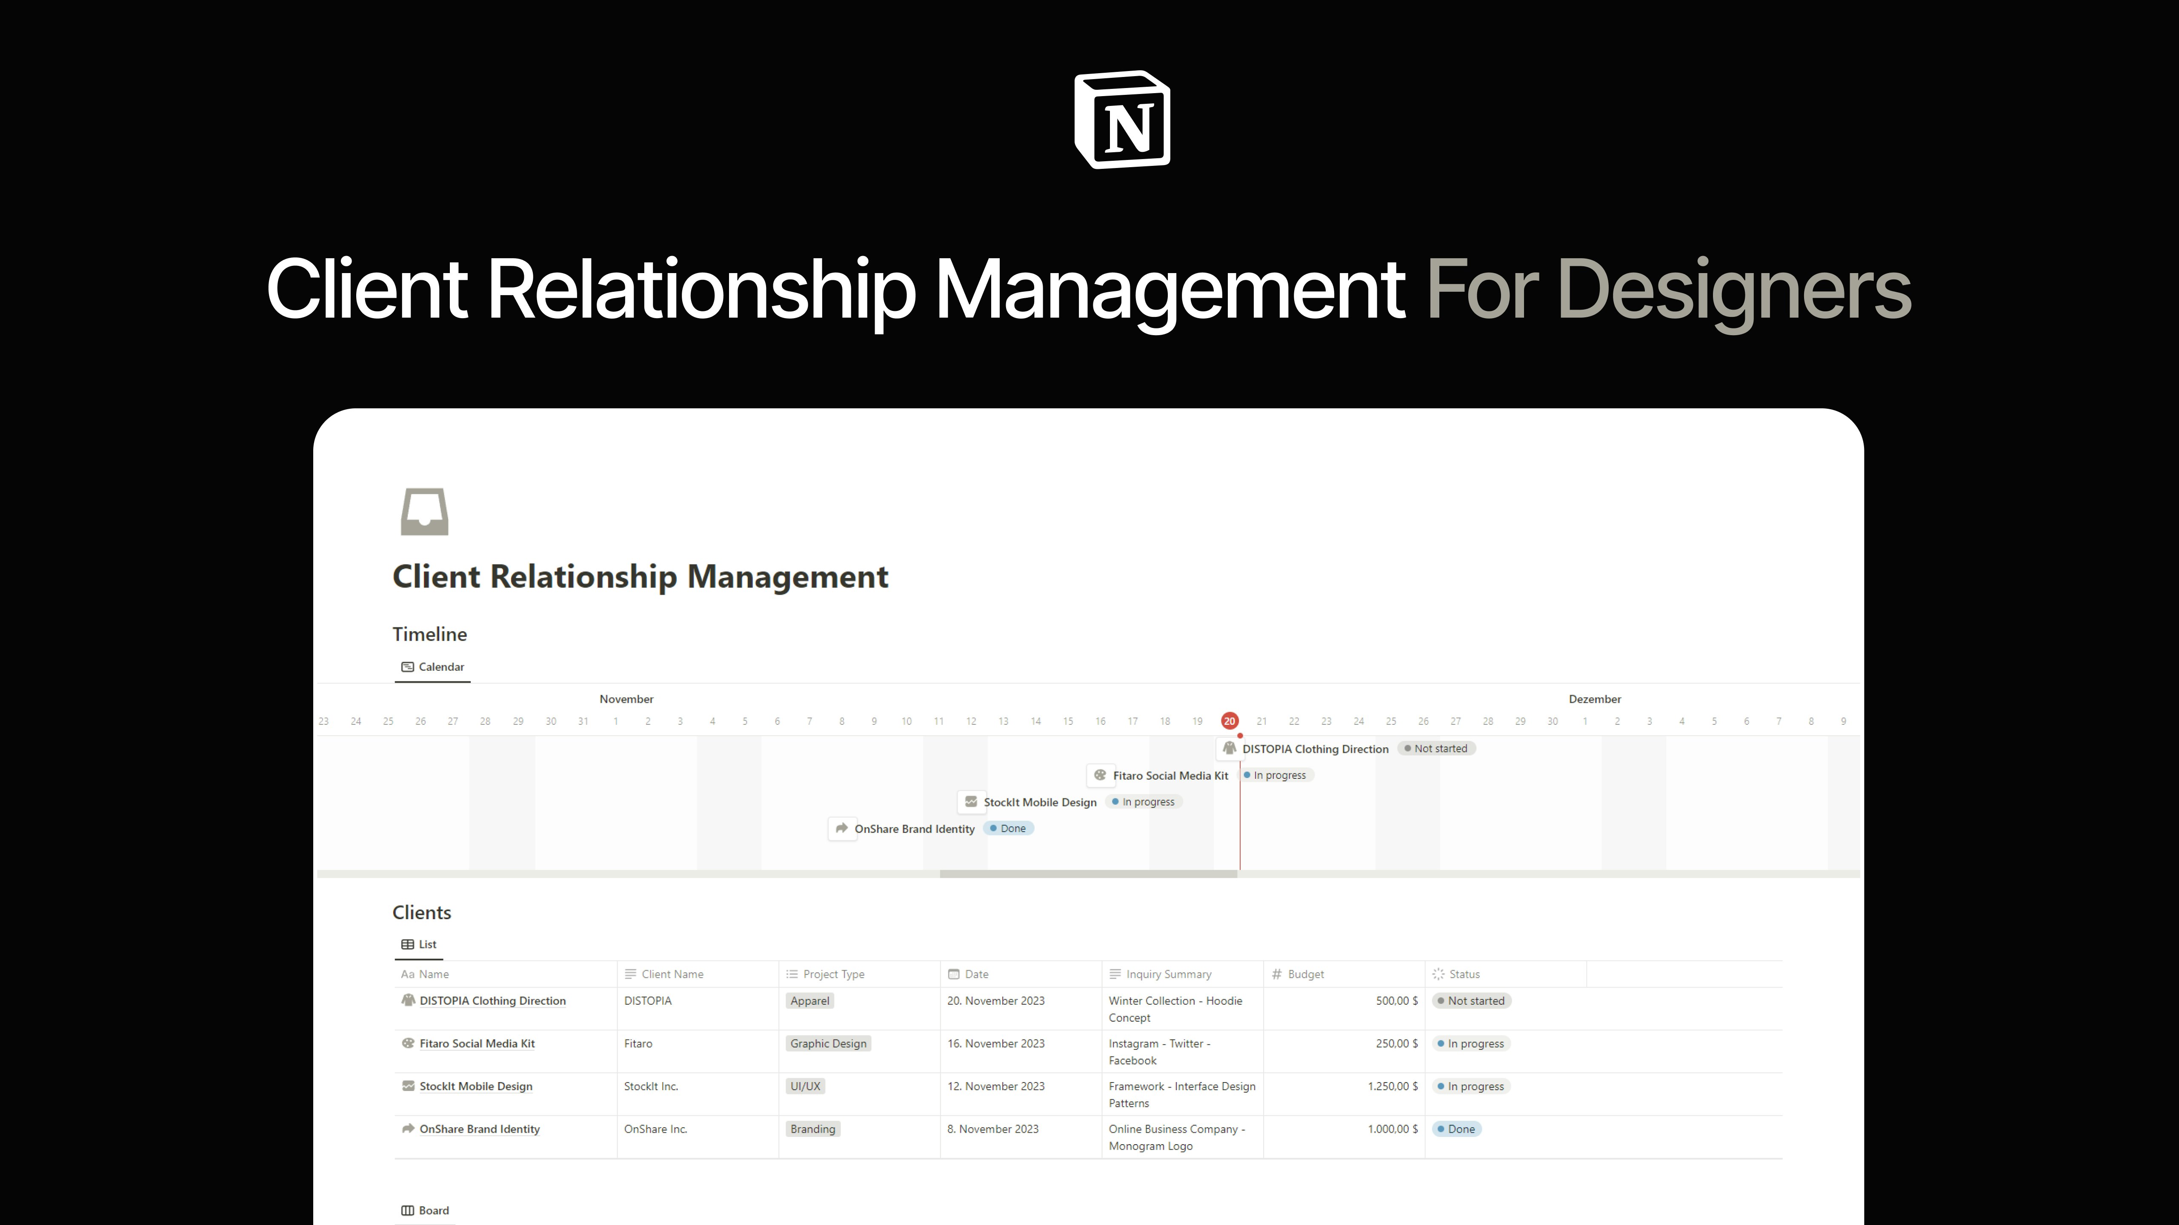Click the Client Relationship Management page title
The image size is (2179, 1225).
(641, 577)
